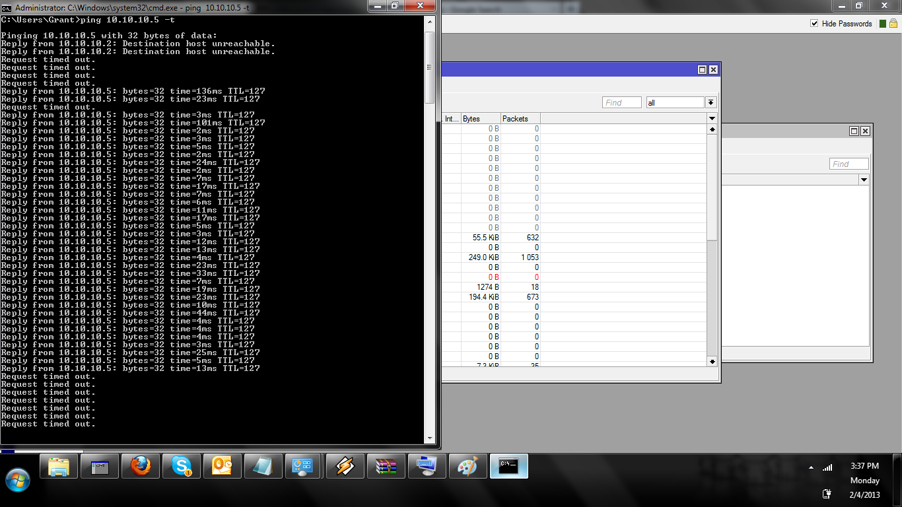Select the red "0 B" bytes cell
This screenshot has width=902, height=507.
pos(481,277)
